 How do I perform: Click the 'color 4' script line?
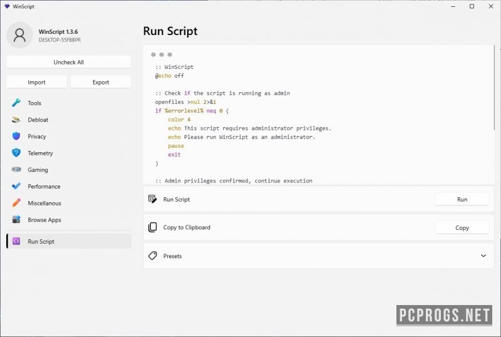tap(179, 119)
